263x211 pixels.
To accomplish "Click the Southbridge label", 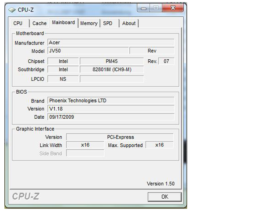I will pos(31,69).
